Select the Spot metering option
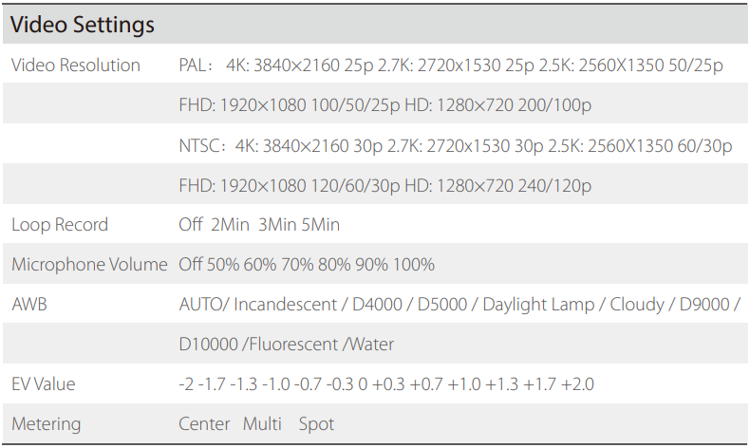The width and height of the screenshot is (750, 448). 316,424
